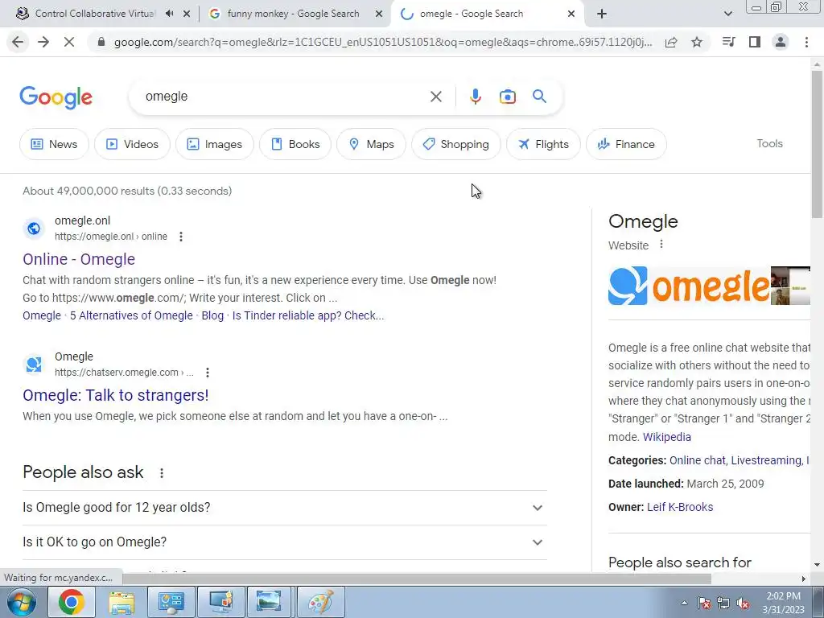
Task: Click the magnifier search button
Action: [540, 97]
